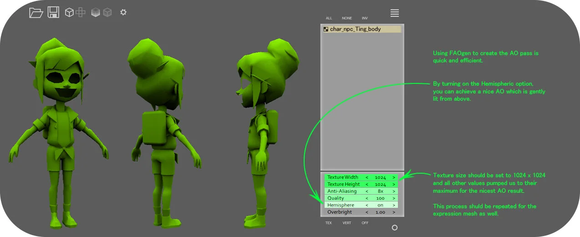Switch to TEX output mode
Screen dimensions: 580x237
(329, 223)
